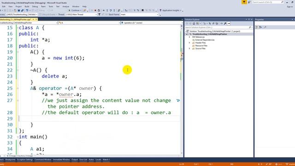
Task: Close the HeapPointer.cpp editor tab
Action: point(36,19)
